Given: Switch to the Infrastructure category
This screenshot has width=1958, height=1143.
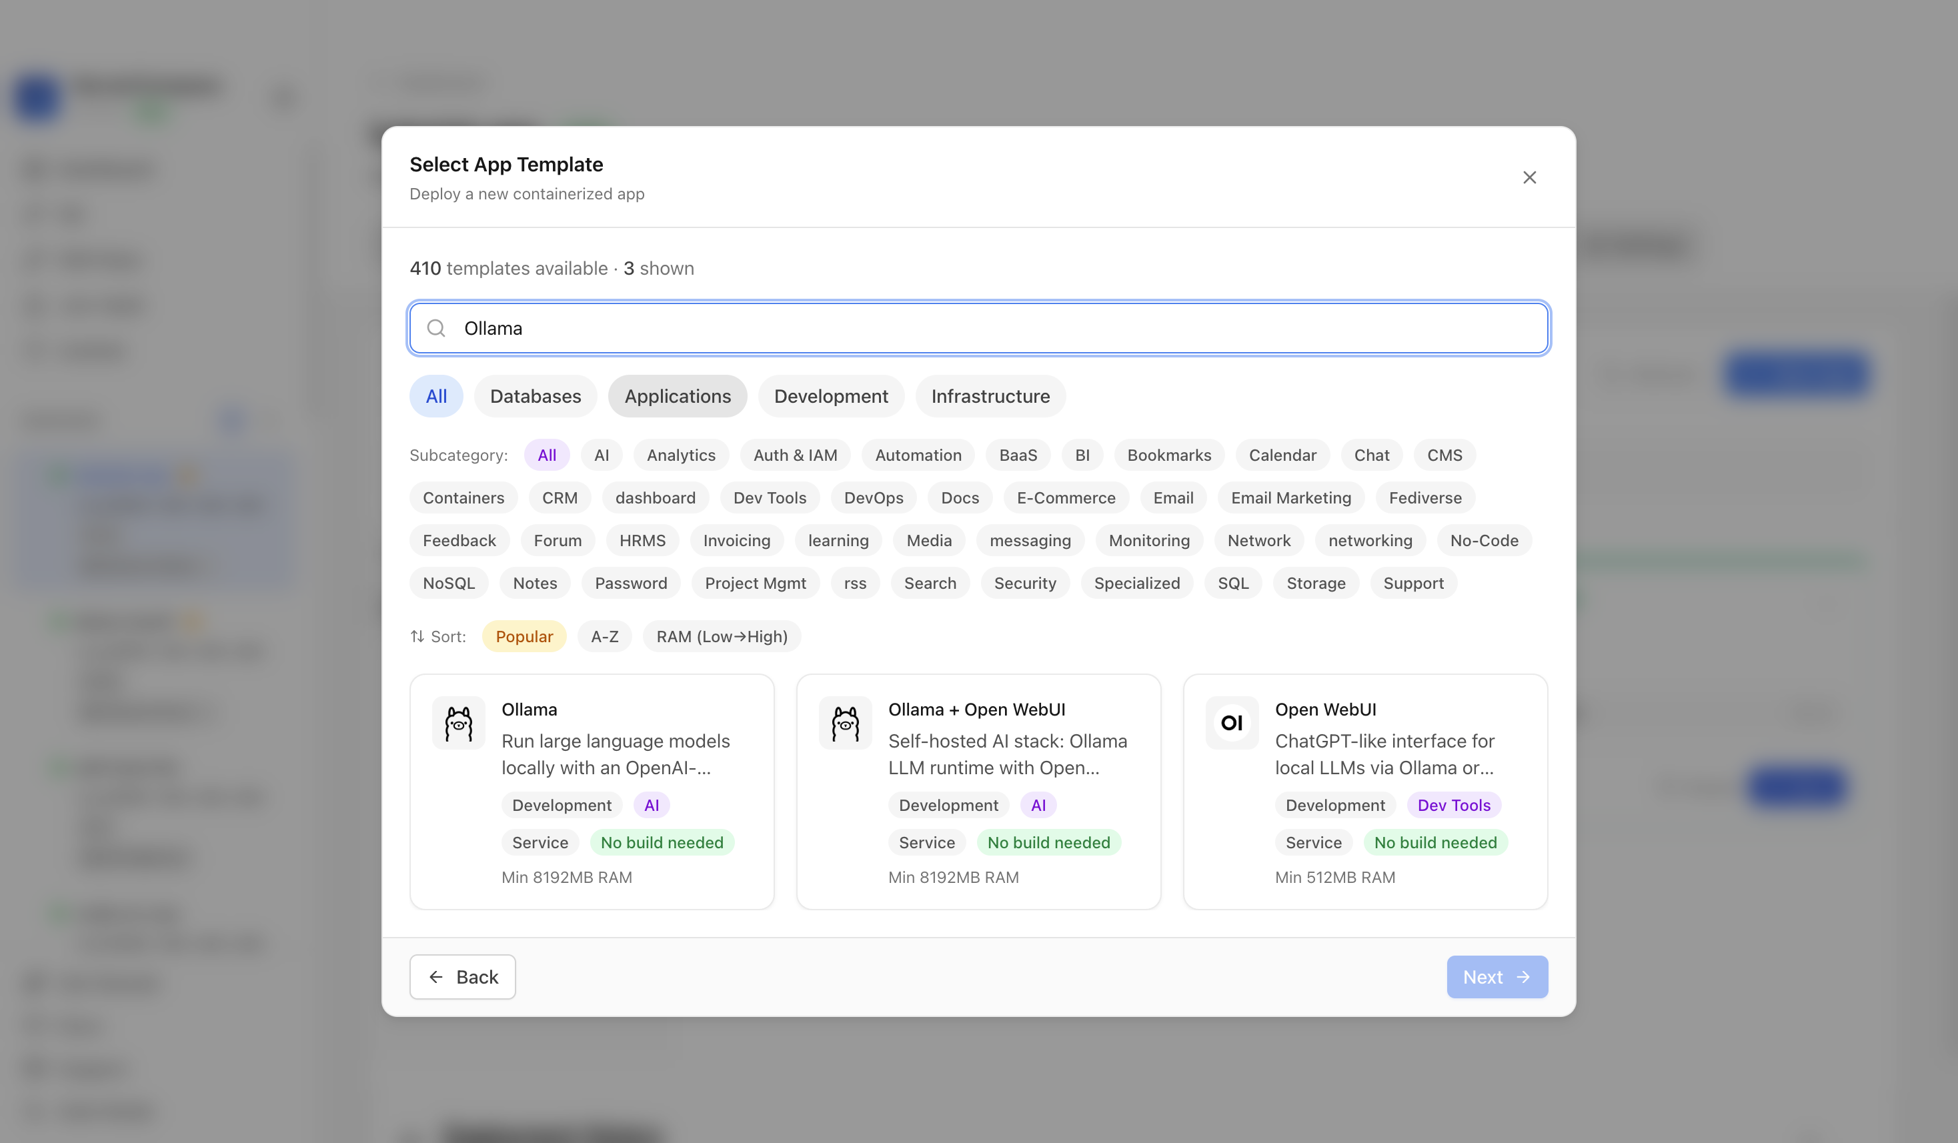Looking at the screenshot, I should coord(990,396).
